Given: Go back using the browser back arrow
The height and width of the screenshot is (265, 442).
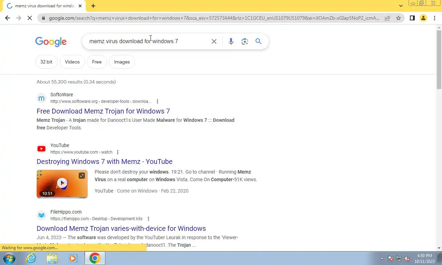Looking at the screenshot, I should coord(8,18).
